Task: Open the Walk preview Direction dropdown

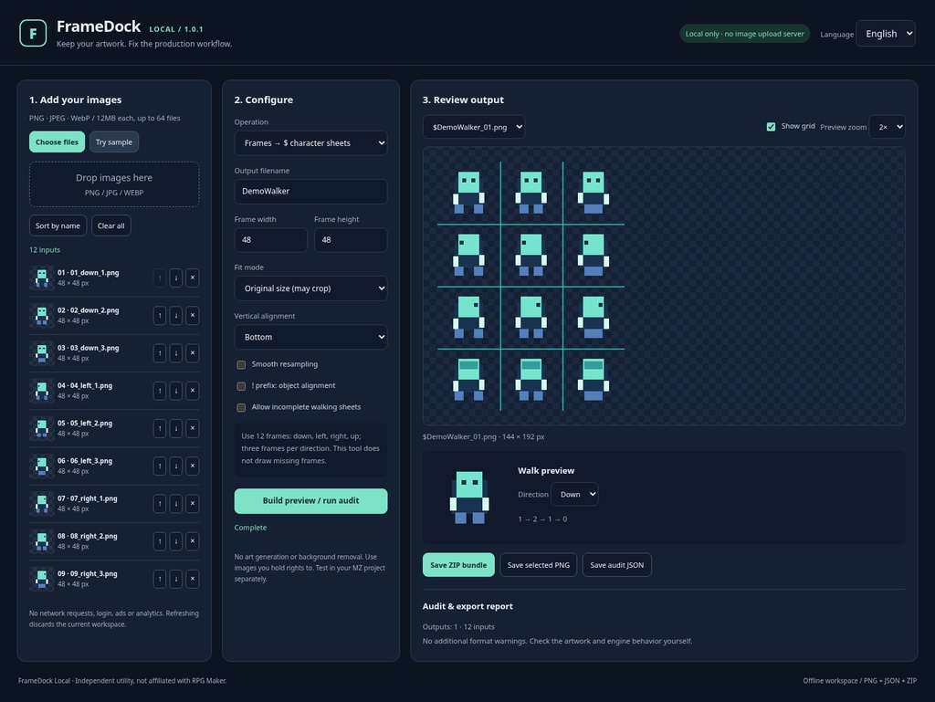Action: click(574, 494)
